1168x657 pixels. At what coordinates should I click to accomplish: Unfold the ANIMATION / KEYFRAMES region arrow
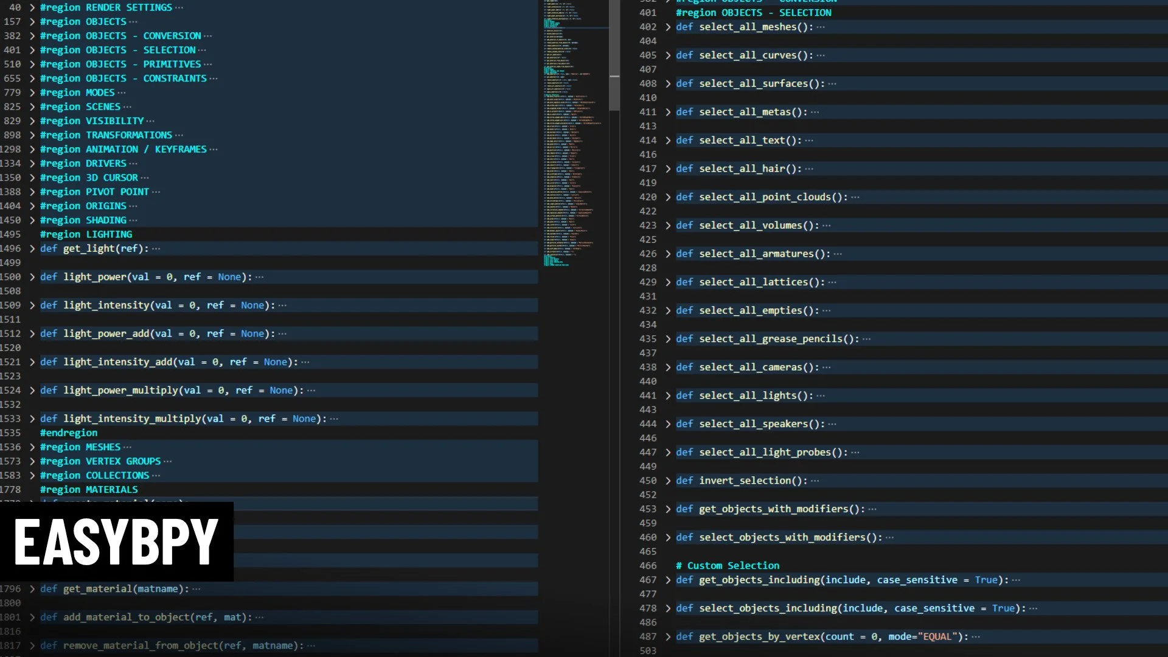point(32,149)
